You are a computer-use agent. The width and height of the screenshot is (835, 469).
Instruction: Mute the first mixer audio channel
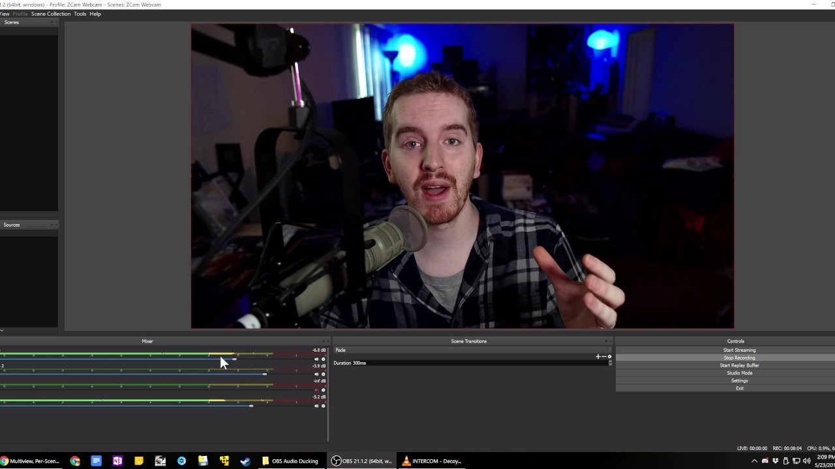316,359
